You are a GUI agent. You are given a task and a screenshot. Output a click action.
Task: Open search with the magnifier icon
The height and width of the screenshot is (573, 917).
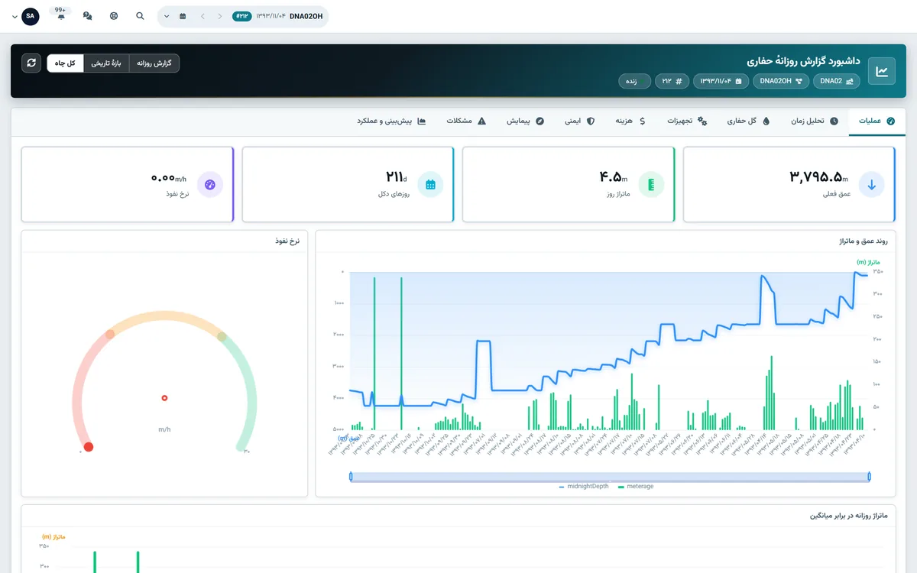tap(140, 16)
